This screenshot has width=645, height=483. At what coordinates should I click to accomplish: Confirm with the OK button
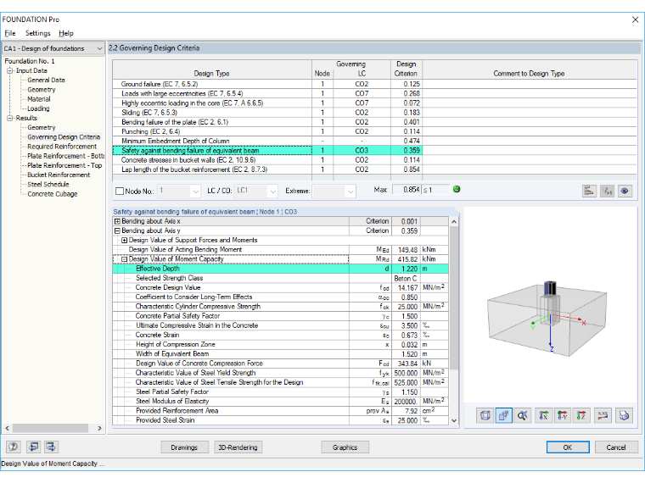[x=568, y=447]
